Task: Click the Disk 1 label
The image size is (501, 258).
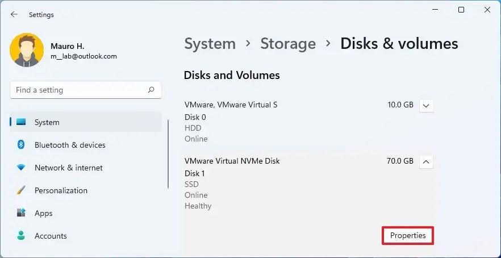Action: coord(195,173)
